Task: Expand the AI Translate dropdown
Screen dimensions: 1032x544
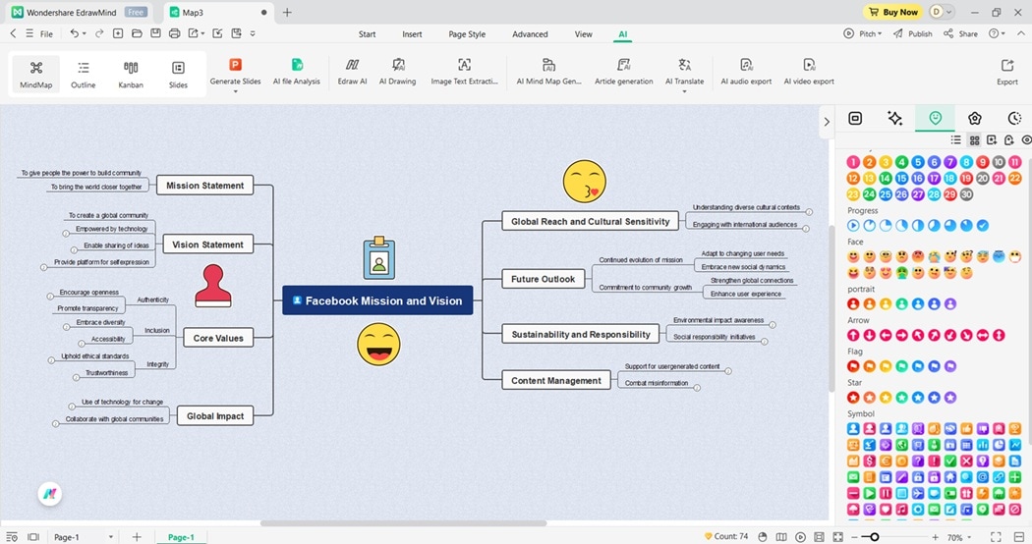Action: click(x=684, y=91)
